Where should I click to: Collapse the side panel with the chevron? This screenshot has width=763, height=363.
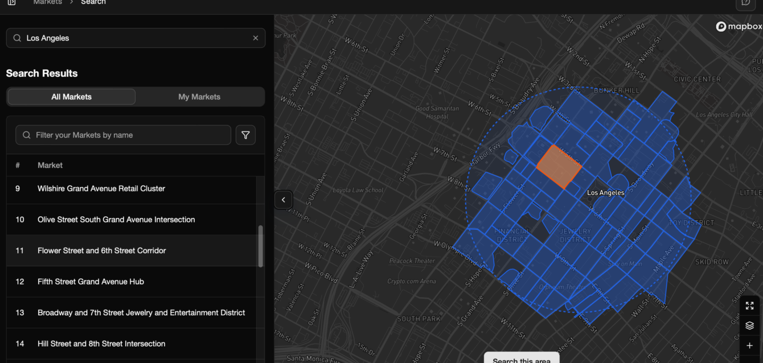(x=284, y=200)
